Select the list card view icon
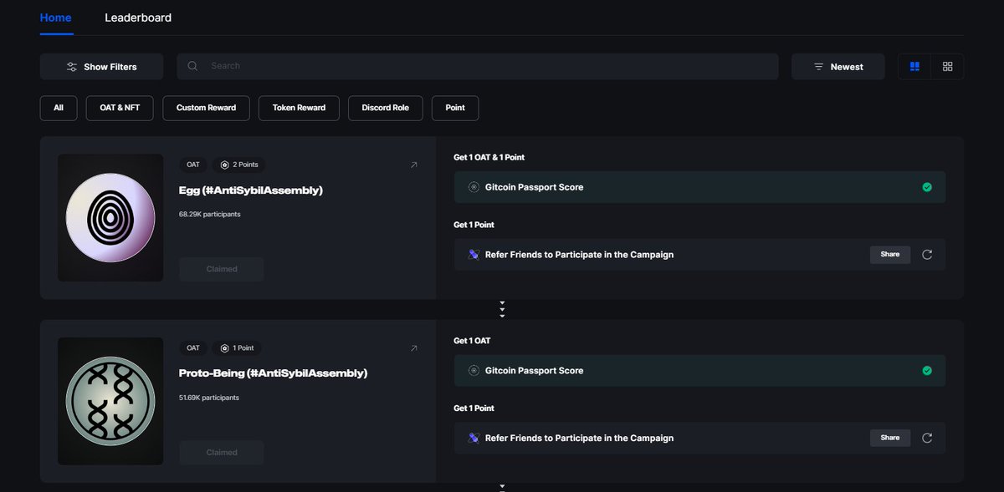 point(915,67)
